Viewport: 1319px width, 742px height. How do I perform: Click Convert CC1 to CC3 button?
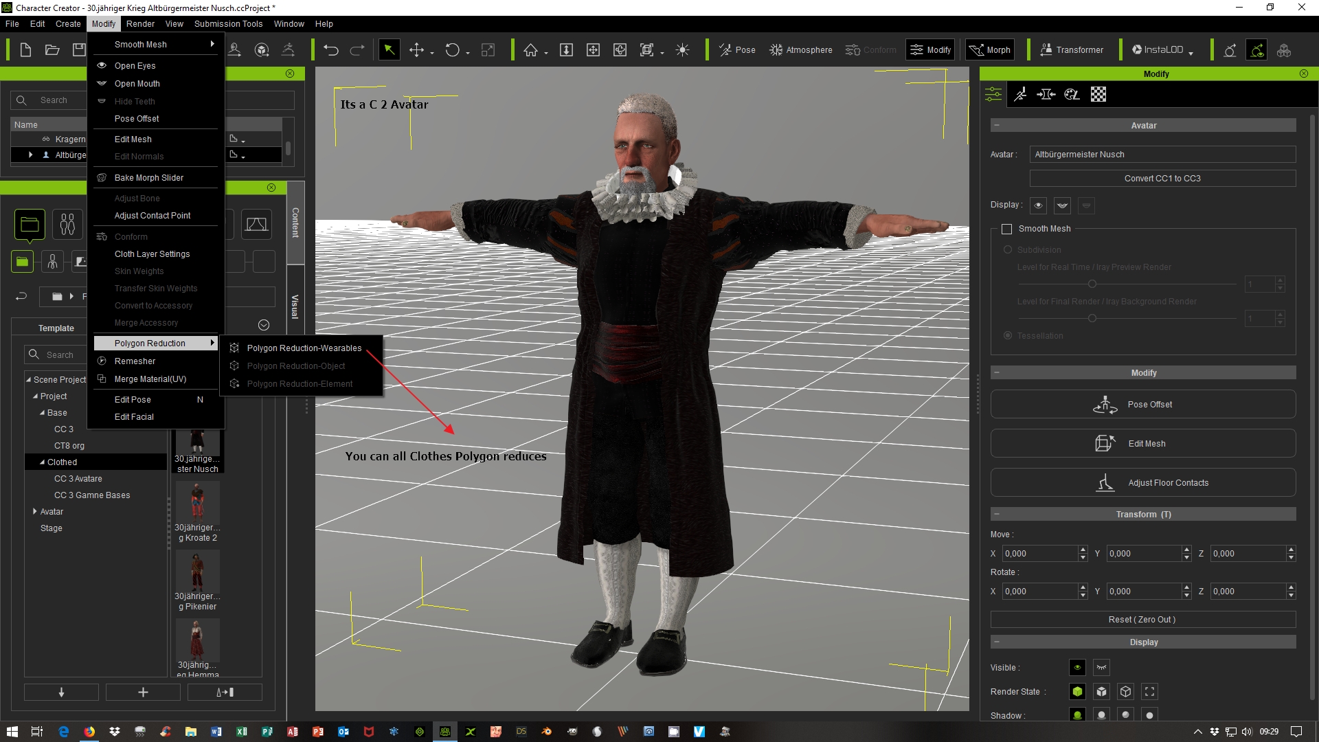[x=1162, y=179]
